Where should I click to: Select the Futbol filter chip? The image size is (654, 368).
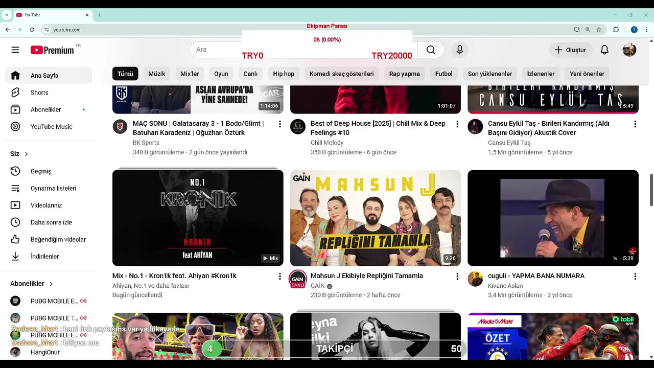(443, 74)
